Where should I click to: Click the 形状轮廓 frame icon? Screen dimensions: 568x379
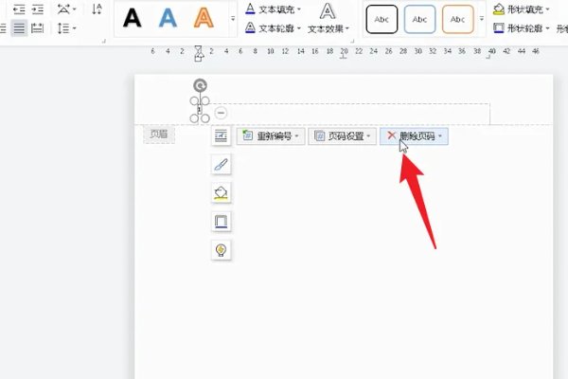499,27
